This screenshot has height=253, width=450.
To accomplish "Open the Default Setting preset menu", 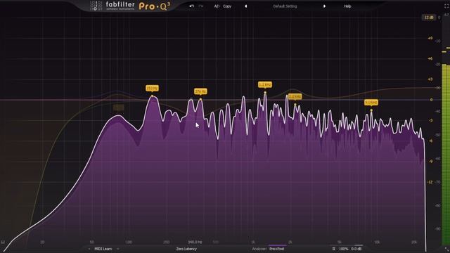I will pyautogui.click(x=285, y=6).
